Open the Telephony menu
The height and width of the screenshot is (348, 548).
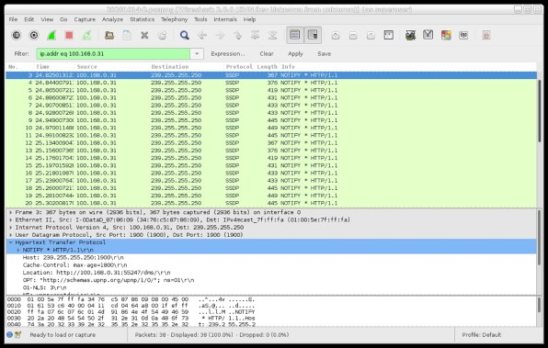coord(174,19)
